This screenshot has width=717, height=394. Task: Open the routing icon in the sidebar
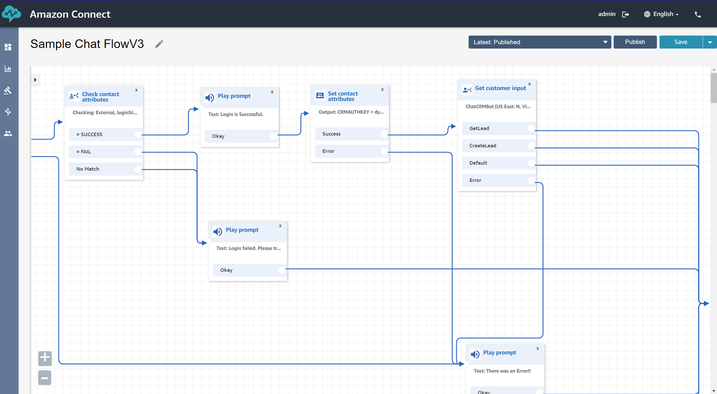(x=8, y=90)
